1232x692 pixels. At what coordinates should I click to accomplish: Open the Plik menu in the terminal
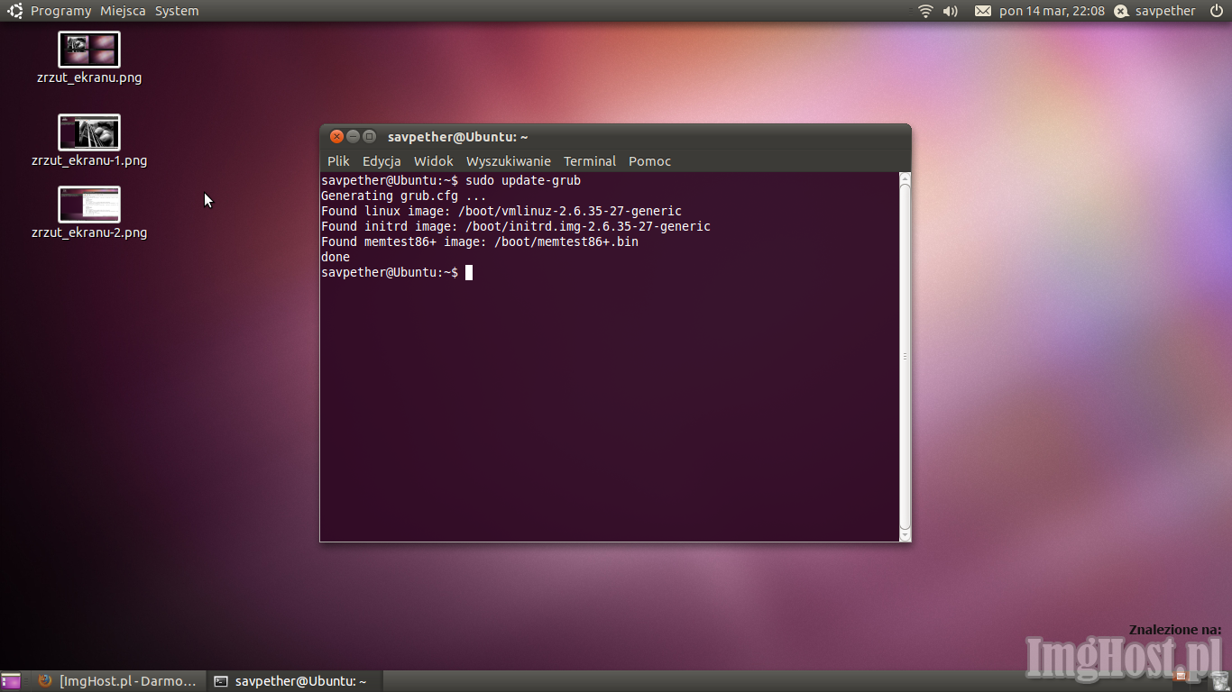pyautogui.click(x=338, y=161)
